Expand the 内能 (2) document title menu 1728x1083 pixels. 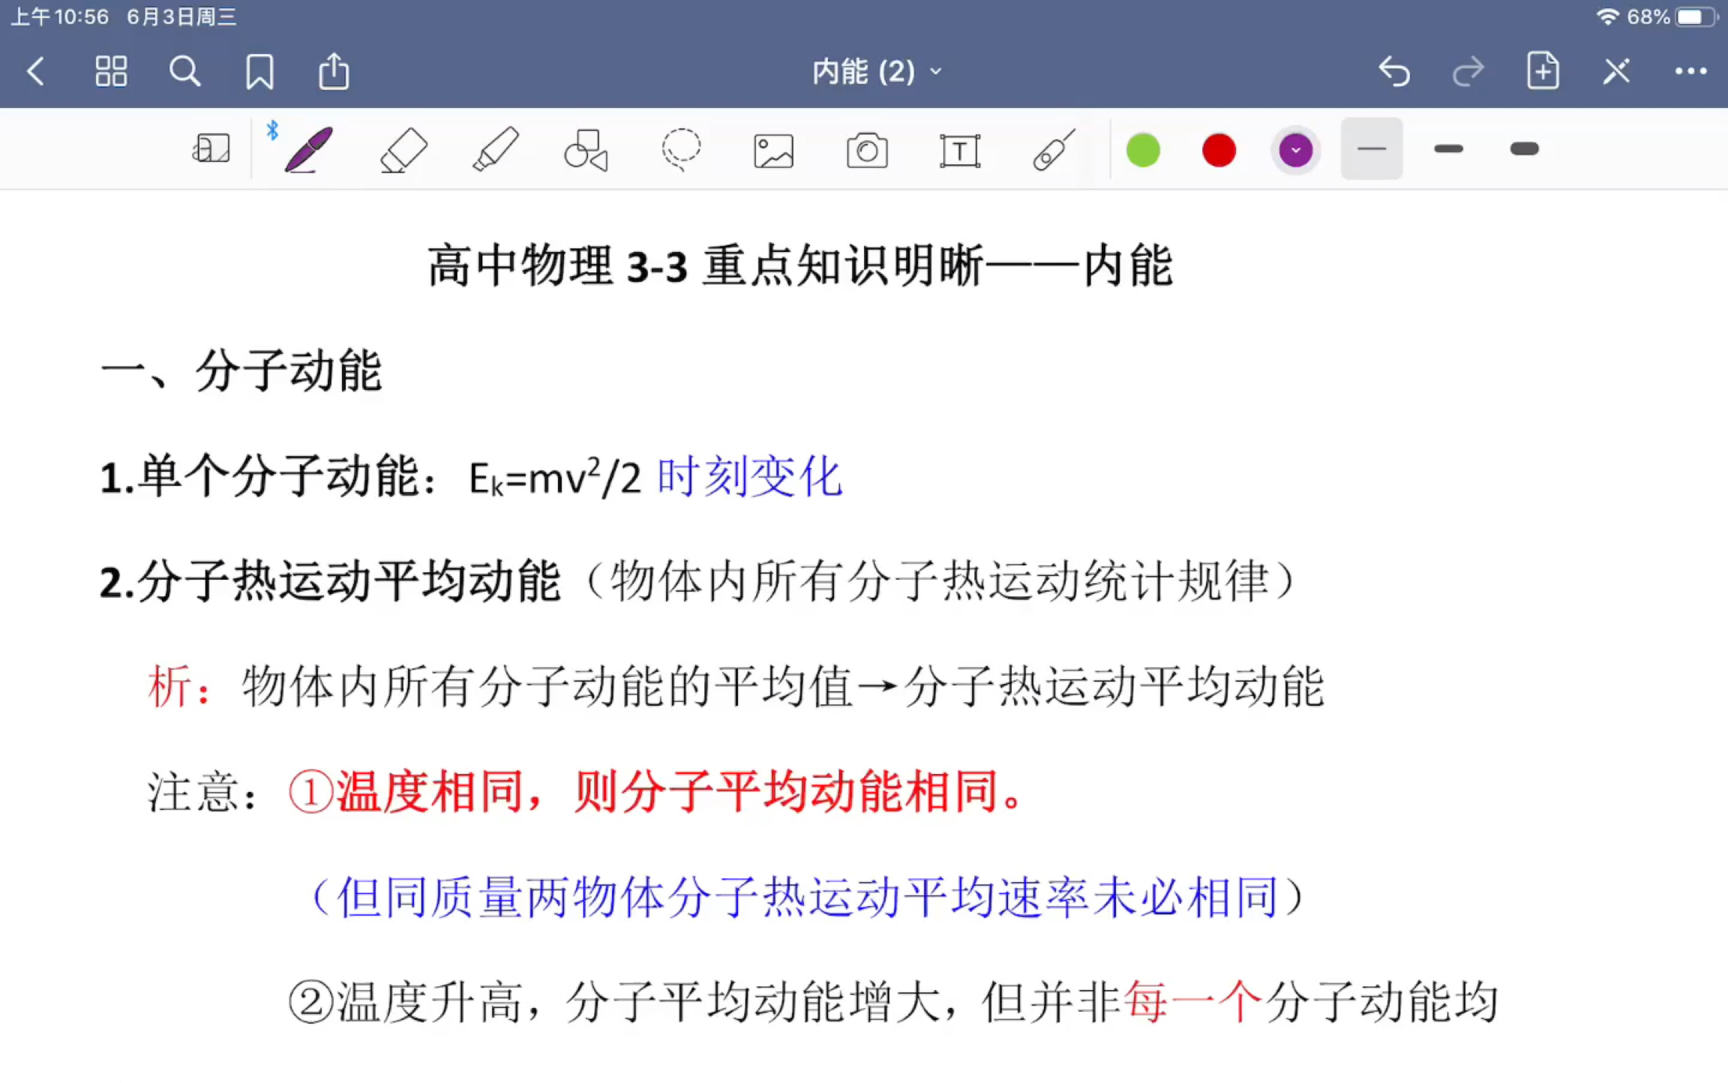point(877,72)
